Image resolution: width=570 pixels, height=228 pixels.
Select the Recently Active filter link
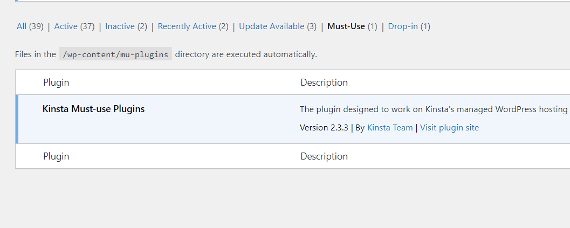pos(193,26)
